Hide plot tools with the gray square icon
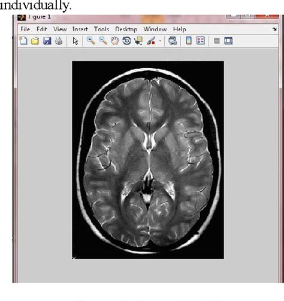Viewport: 284px width, 301px height. [217, 41]
